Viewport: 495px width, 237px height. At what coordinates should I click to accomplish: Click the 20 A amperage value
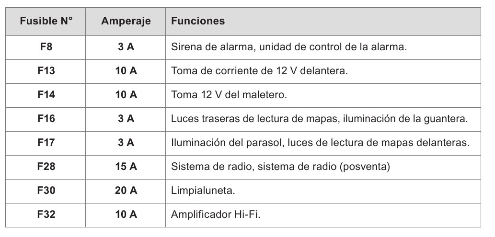point(126,191)
